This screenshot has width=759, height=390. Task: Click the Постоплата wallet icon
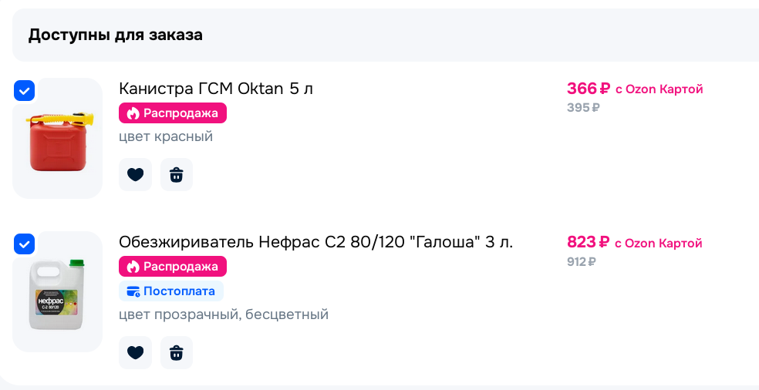pyautogui.click(x=133, y=291)
